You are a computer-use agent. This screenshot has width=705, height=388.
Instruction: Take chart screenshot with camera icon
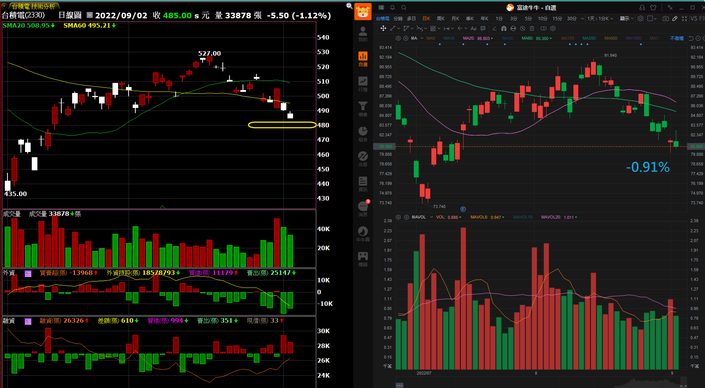point(666,18)
